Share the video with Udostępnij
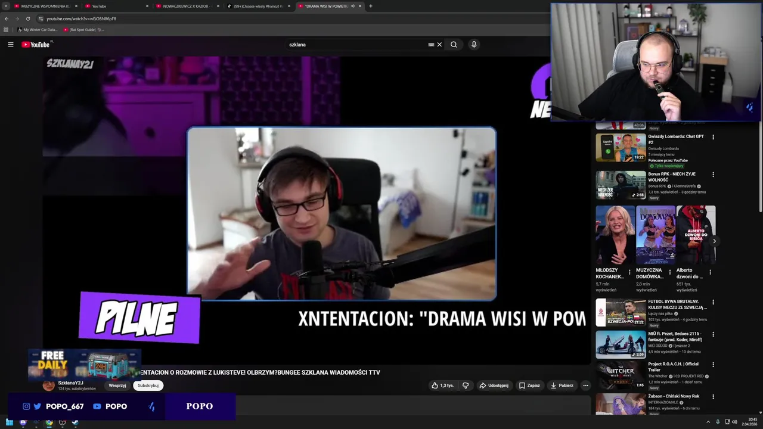Screen dimensions: 763x429 494,386
